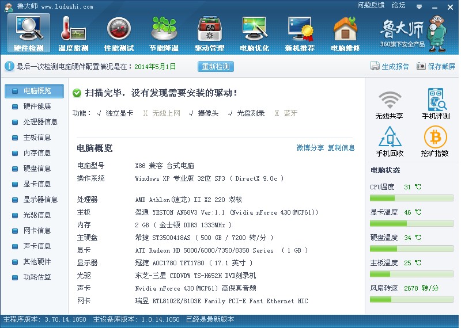
Task: Click the CPU温度 green temperature bar
Action: point(411,199)
